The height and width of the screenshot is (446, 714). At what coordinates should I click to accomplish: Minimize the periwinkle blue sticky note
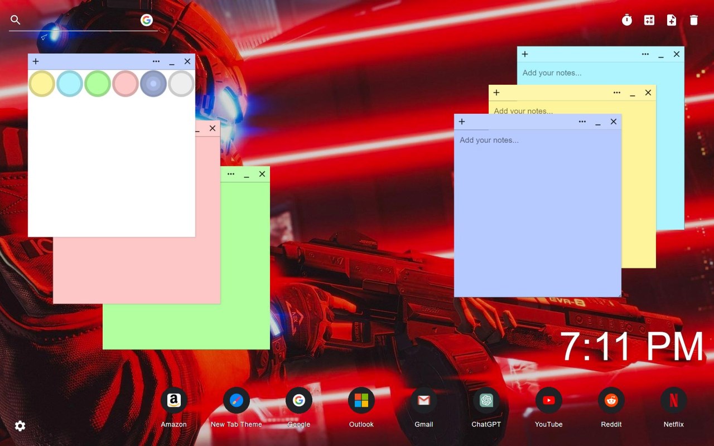[598, 123]
